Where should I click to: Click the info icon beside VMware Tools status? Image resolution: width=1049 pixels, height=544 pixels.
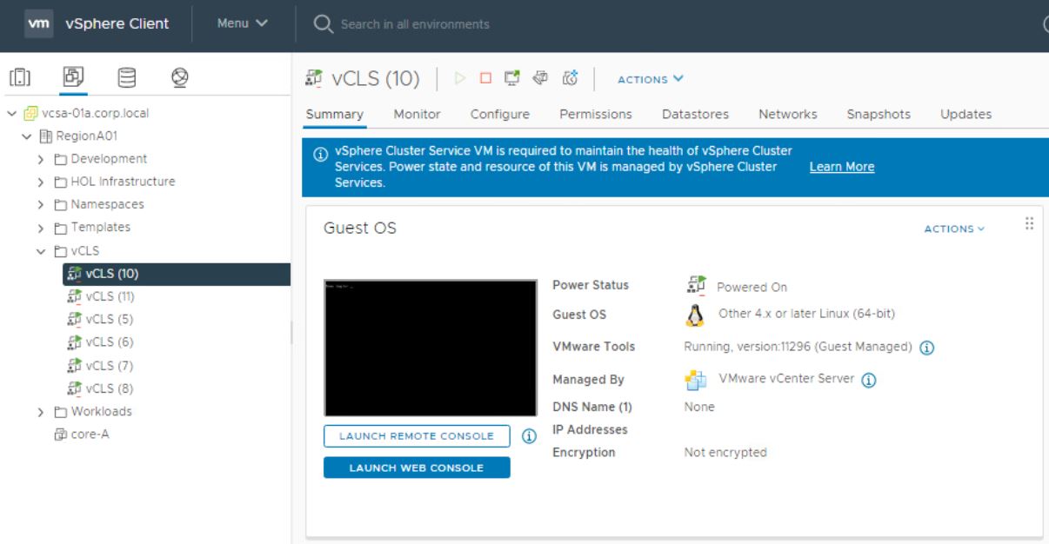927,348
